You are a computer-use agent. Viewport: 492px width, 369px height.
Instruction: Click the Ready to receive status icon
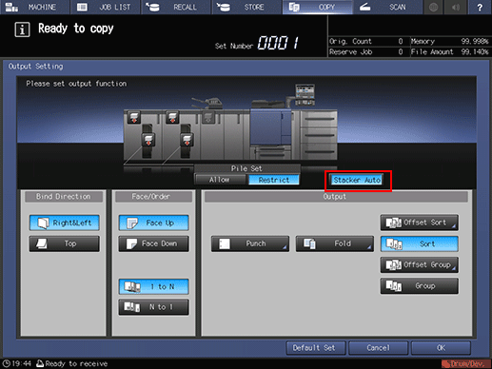coord(40,363)
